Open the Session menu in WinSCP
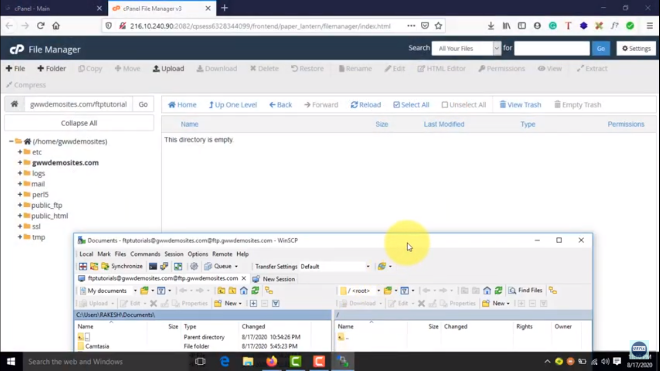This screenshot has width=660, height=371. 174,254
